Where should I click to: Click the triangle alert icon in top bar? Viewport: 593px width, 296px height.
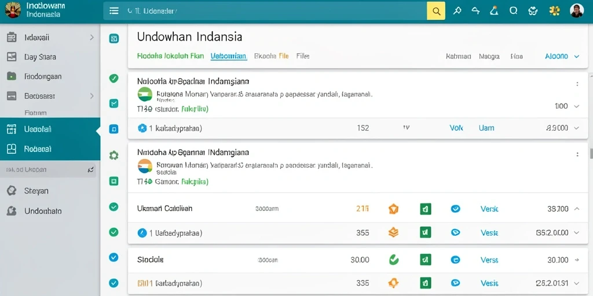tap(494, 10)
